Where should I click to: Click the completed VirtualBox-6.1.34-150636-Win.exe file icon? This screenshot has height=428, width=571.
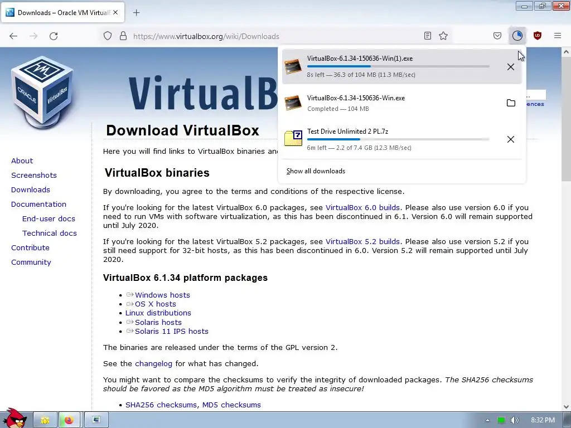tap(293, 103)
